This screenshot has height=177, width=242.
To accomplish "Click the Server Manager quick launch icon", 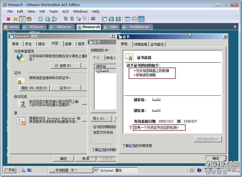I will click(x=23, y=170).
